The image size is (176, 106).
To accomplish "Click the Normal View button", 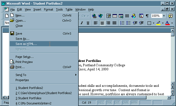I will coord(4,98).
